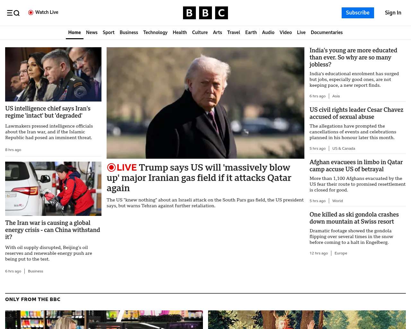Click the red Watch Live icon
The image size is (411, 329).
click(31, 13)
